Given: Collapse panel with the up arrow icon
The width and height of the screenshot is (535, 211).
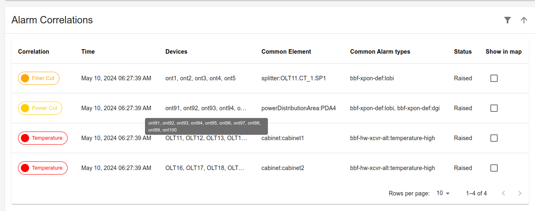Looking at the screenshot, I should coord(524,20).
